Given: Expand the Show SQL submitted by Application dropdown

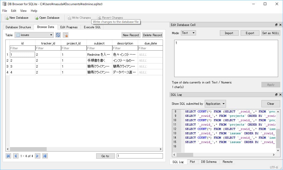Looking at the screenshot, I should 215,104.
